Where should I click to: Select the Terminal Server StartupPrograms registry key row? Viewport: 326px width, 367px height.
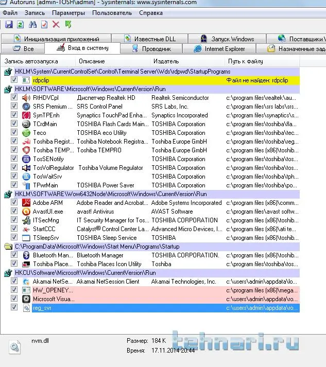point(152,72)
